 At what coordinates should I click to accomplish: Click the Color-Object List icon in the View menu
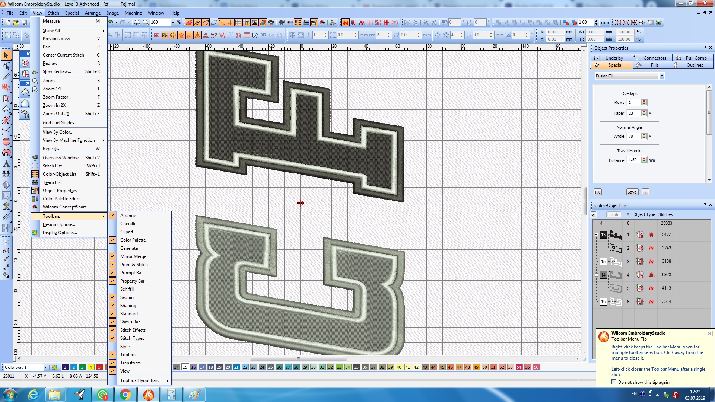(x=35, y=174)
